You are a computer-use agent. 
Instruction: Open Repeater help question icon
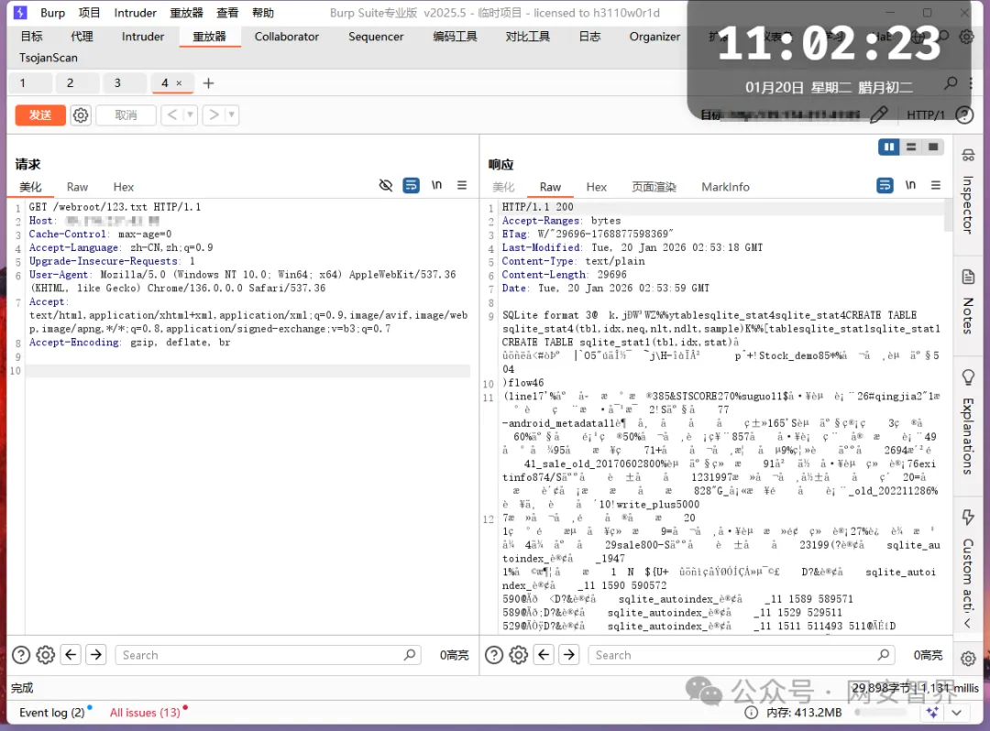point(964,115)
